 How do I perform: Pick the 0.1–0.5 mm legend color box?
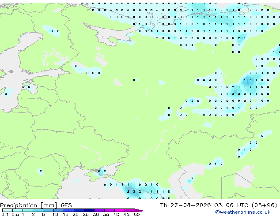point(8,210)
